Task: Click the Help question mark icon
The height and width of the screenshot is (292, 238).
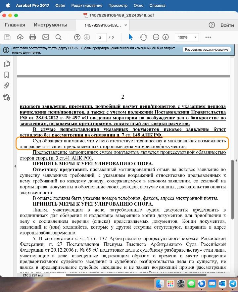Action: [212, 25]
